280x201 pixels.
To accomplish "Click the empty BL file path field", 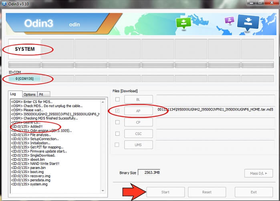I will [x=216, y=99].
